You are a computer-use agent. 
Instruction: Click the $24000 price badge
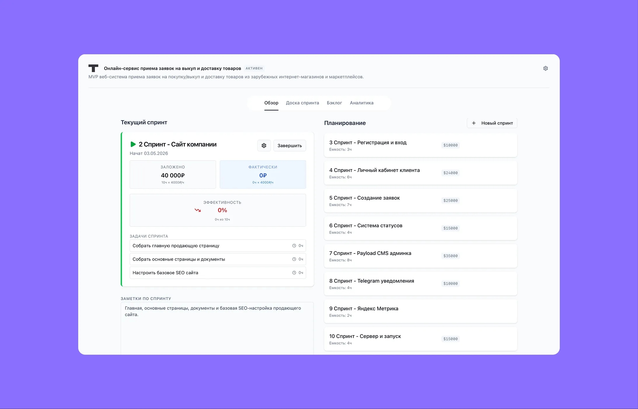pos(450,173)
